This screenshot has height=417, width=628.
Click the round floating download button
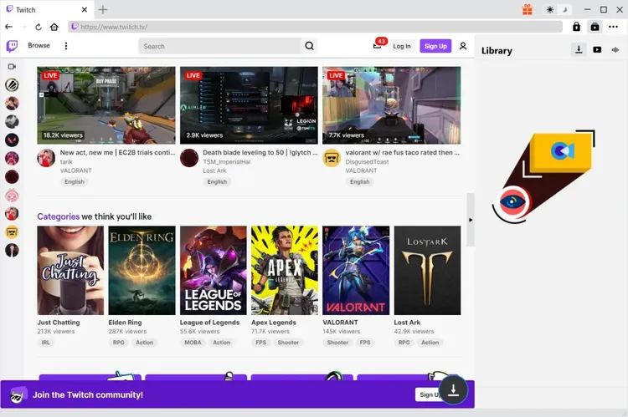(453, 389)
